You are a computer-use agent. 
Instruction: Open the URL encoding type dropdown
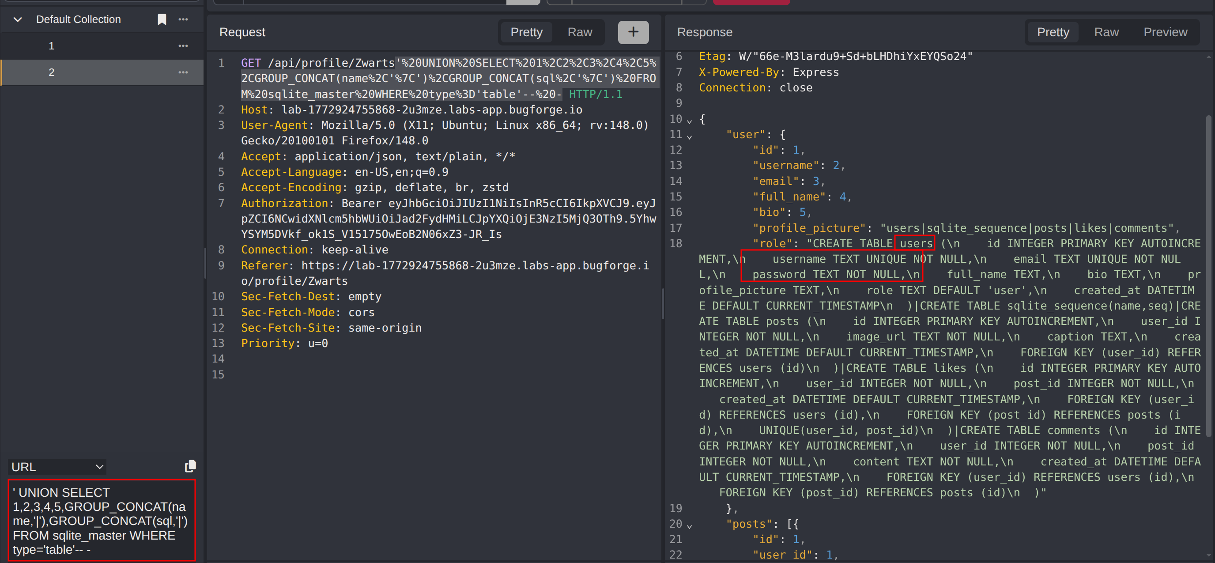pos(57,467)
